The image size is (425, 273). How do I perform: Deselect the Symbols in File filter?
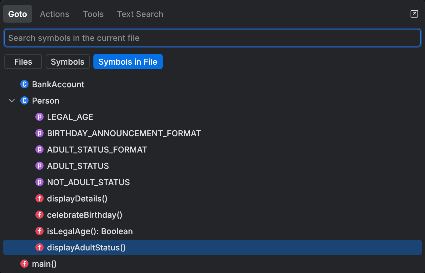point(128,62)
